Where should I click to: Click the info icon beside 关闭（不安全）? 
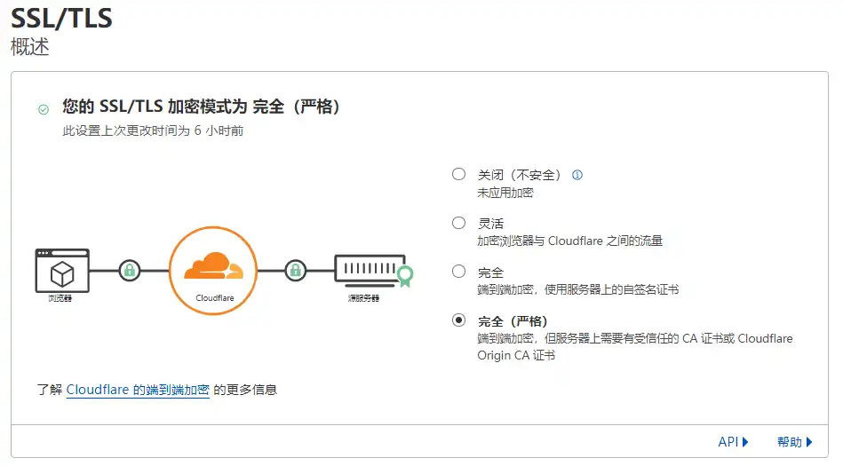[x=577, y=175]
